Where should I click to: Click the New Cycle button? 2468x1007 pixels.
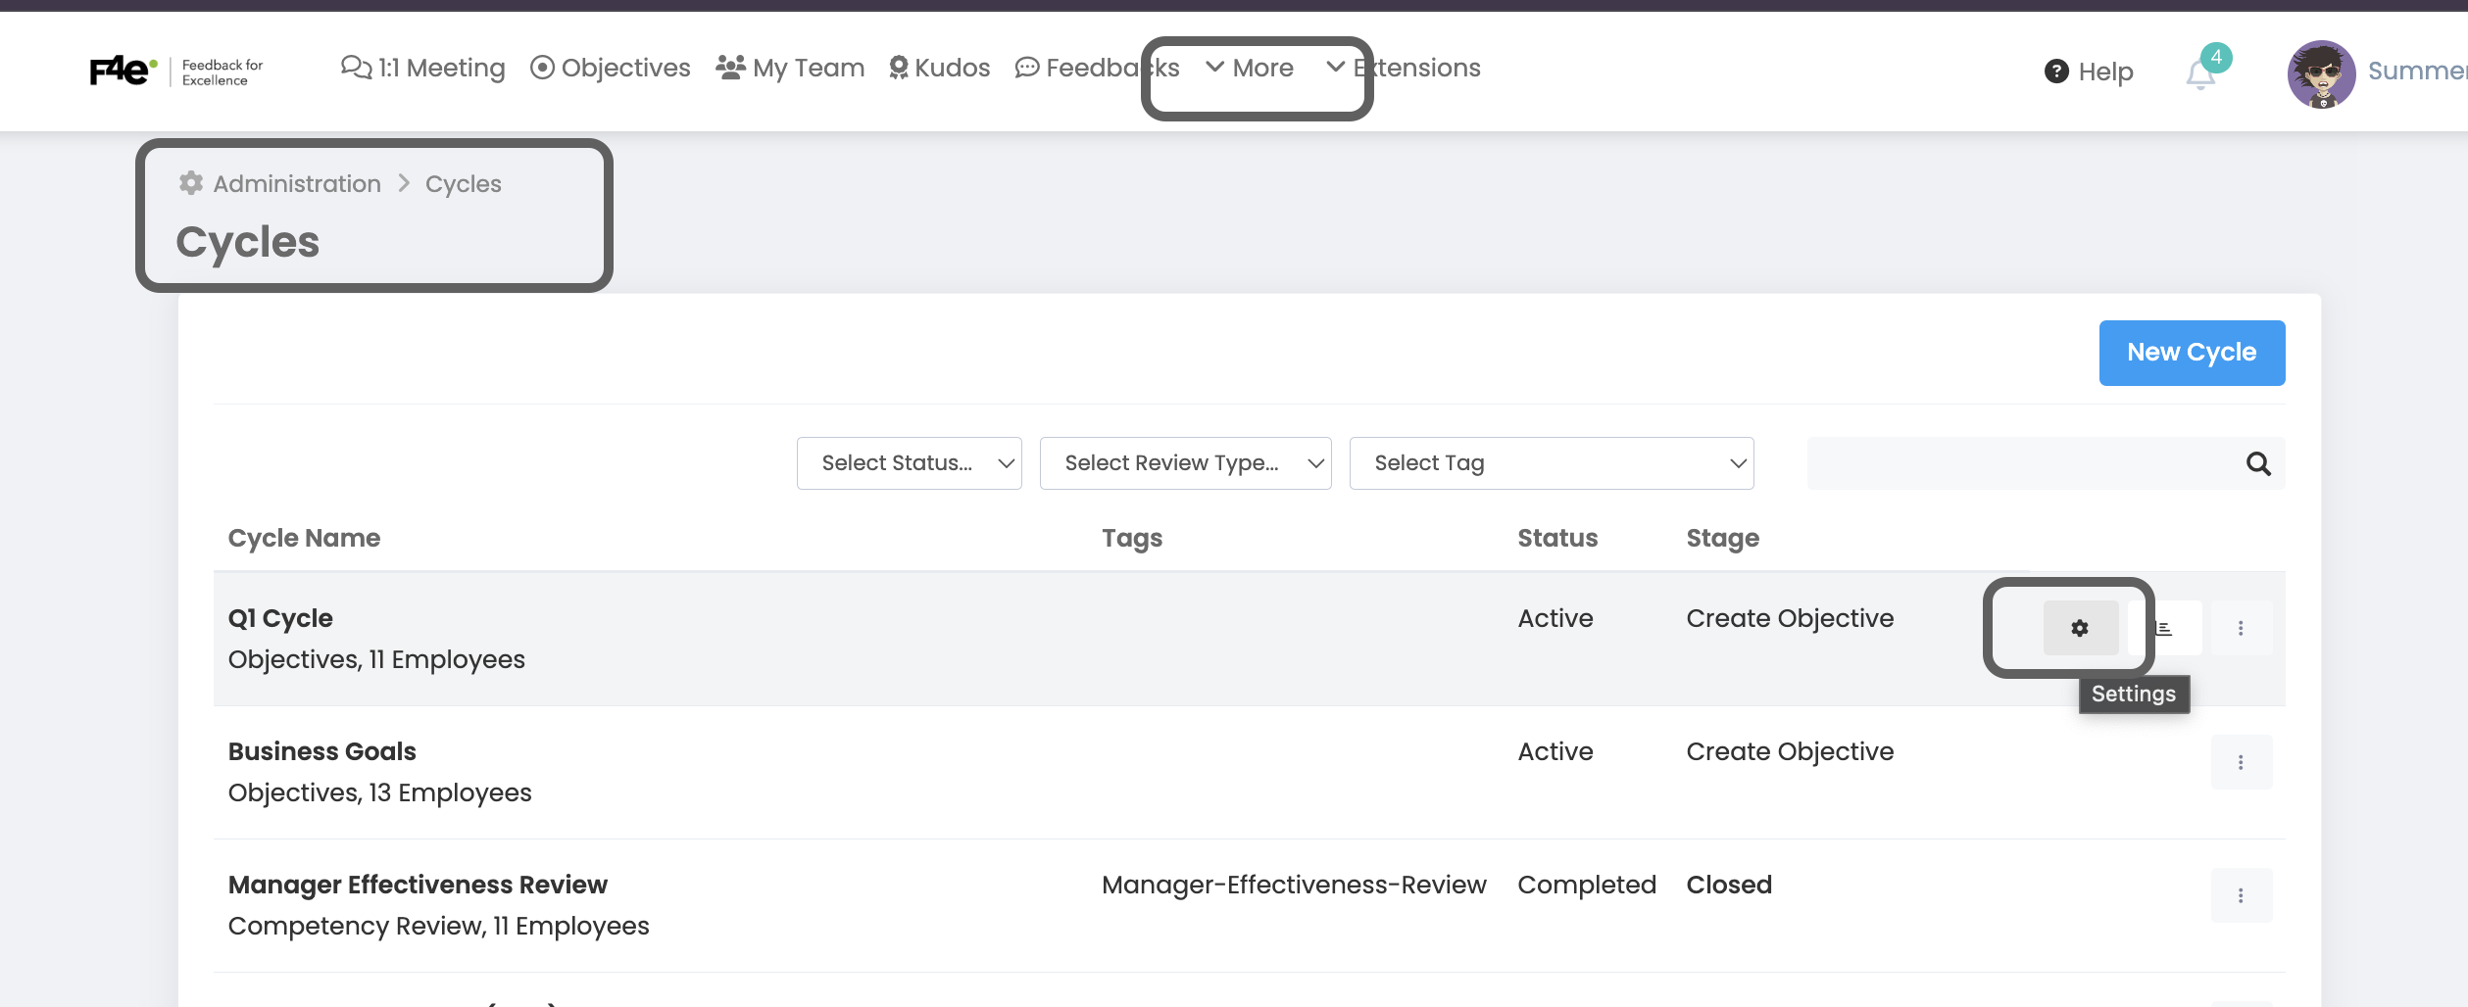click(x=2192, y=353)
